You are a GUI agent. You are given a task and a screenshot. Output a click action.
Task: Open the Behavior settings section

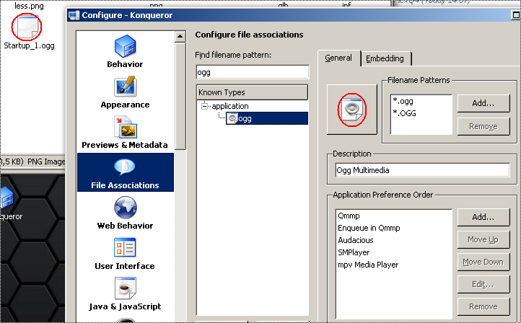pos(125,52)
